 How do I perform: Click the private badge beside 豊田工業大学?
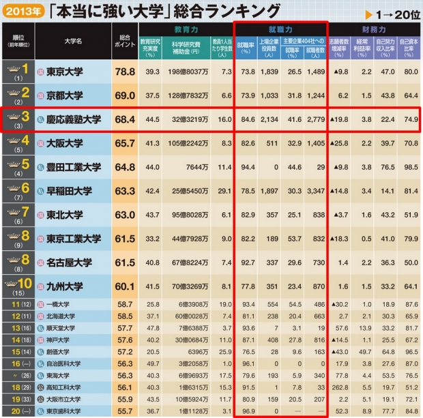40,168
